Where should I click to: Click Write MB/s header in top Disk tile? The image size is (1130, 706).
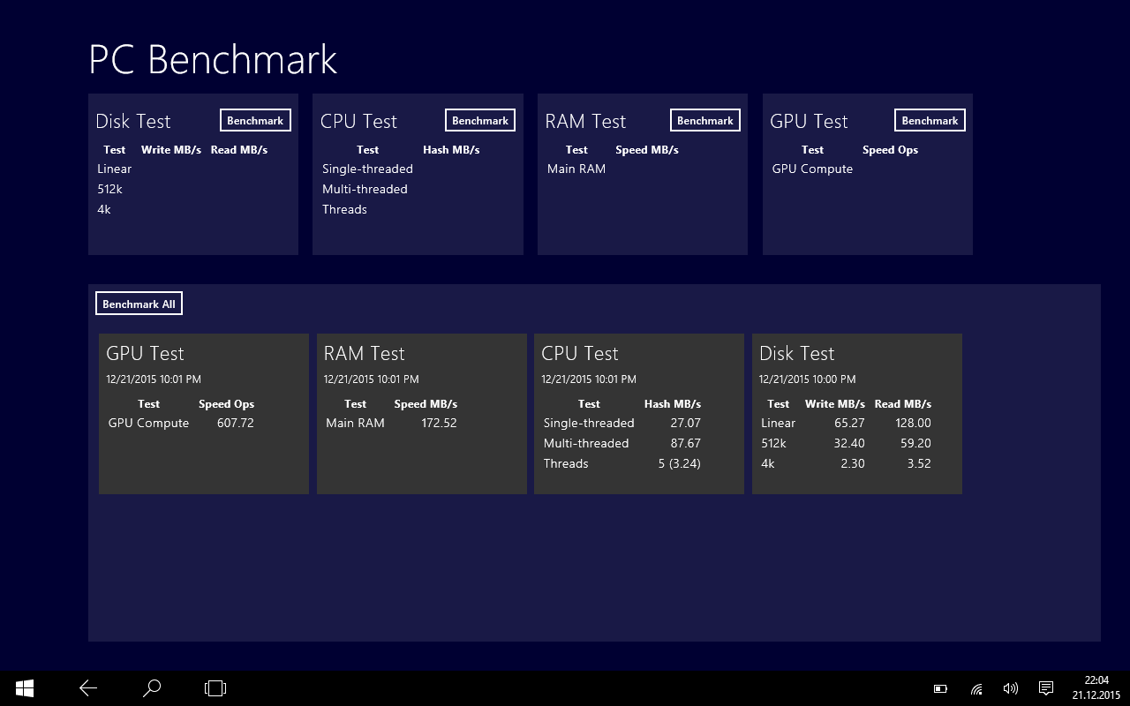pos(171,150)
